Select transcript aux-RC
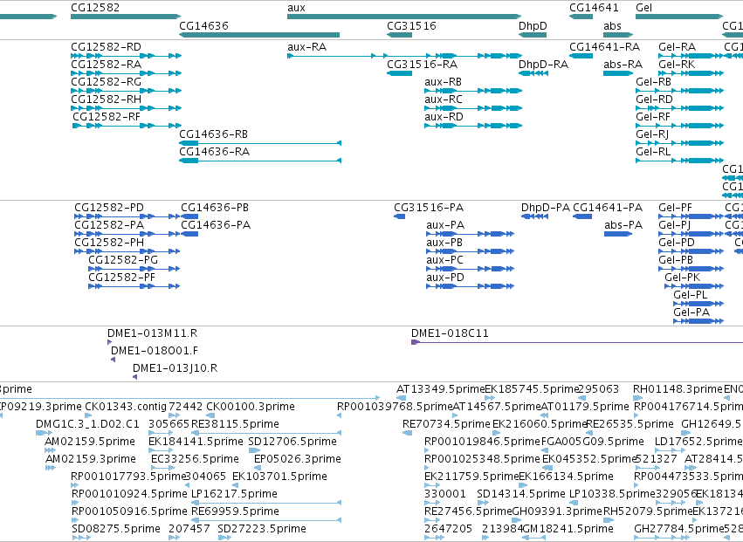The height and width of the screenshot is (542, 743). [x=443, y=99]
